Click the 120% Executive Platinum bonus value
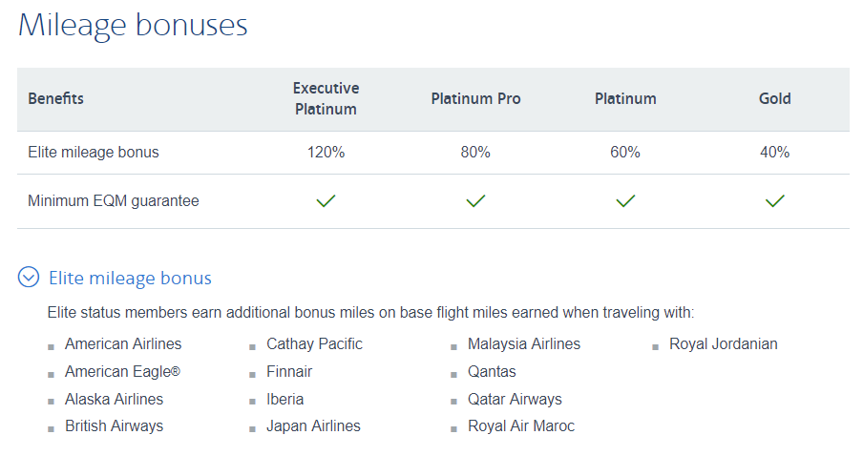This screenshot has height=456, width=863. (x=326, y=153)
